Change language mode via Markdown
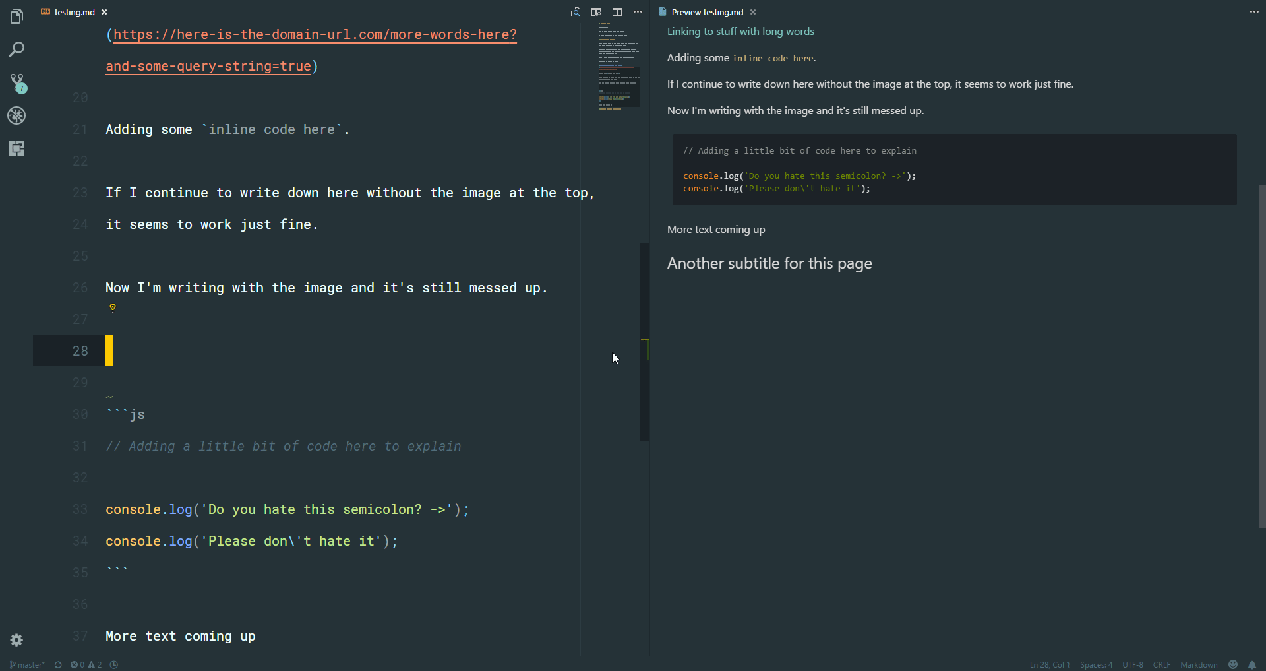Viewport: 1266px width, 671px height. click(1199, 664)
